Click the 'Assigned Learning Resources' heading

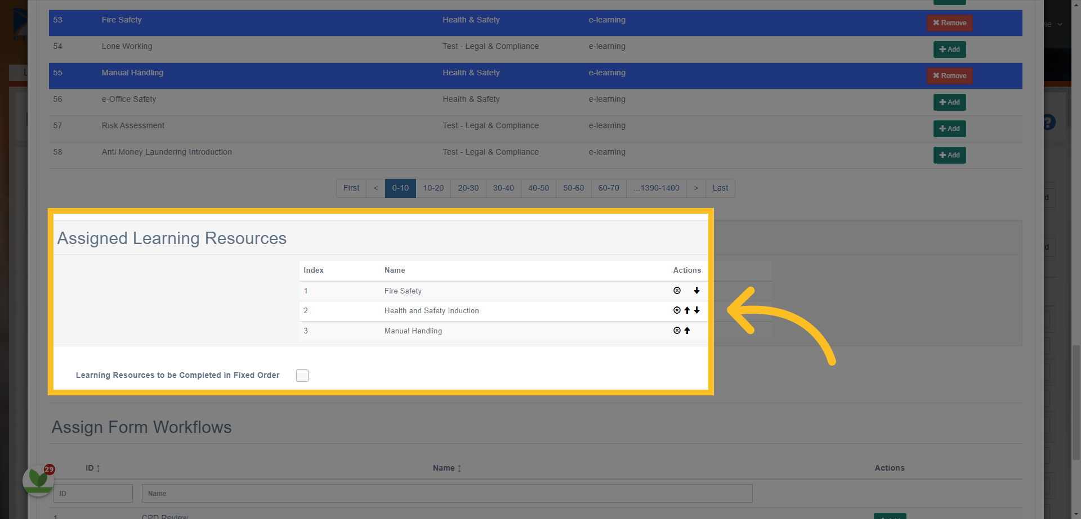click(x=172, y=238)
